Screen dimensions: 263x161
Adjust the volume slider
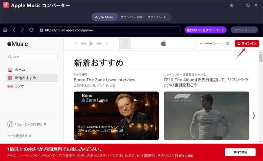coord(213,44)
